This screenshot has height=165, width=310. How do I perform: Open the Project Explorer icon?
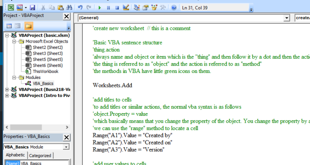[x=136, y=8]
